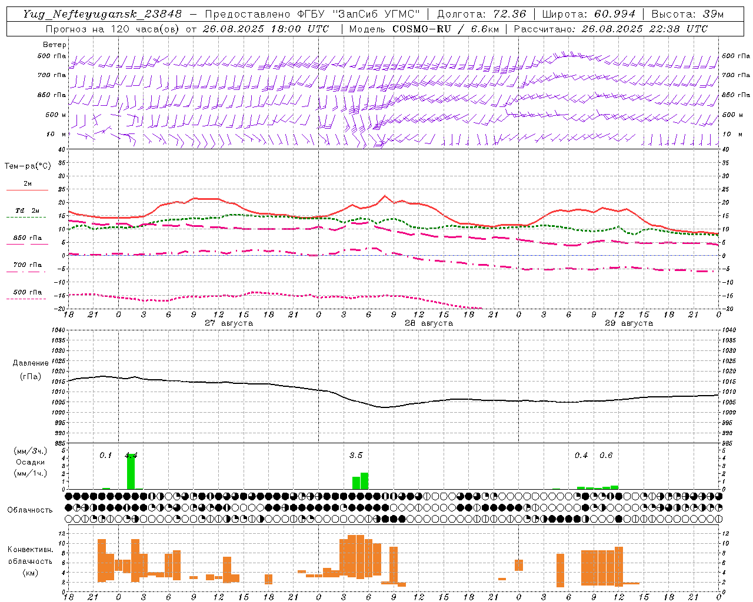Click the Широта: 60.994 value
Screen dimensions: 753x602
coord(588,14)
